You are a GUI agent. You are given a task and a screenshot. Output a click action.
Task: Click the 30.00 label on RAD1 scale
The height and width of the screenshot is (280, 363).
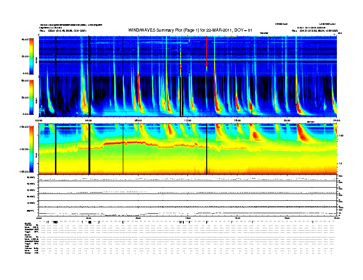[25, 97]
